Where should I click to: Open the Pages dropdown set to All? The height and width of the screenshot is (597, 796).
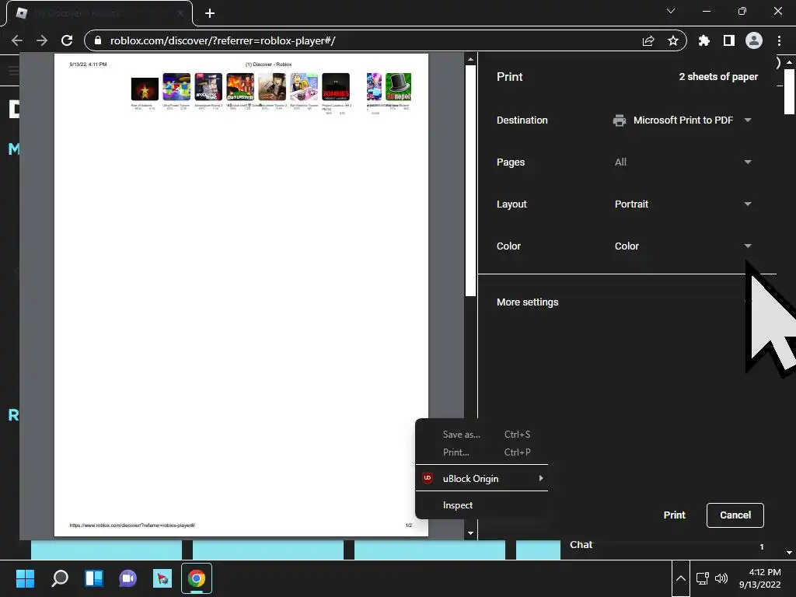(683, 162)
